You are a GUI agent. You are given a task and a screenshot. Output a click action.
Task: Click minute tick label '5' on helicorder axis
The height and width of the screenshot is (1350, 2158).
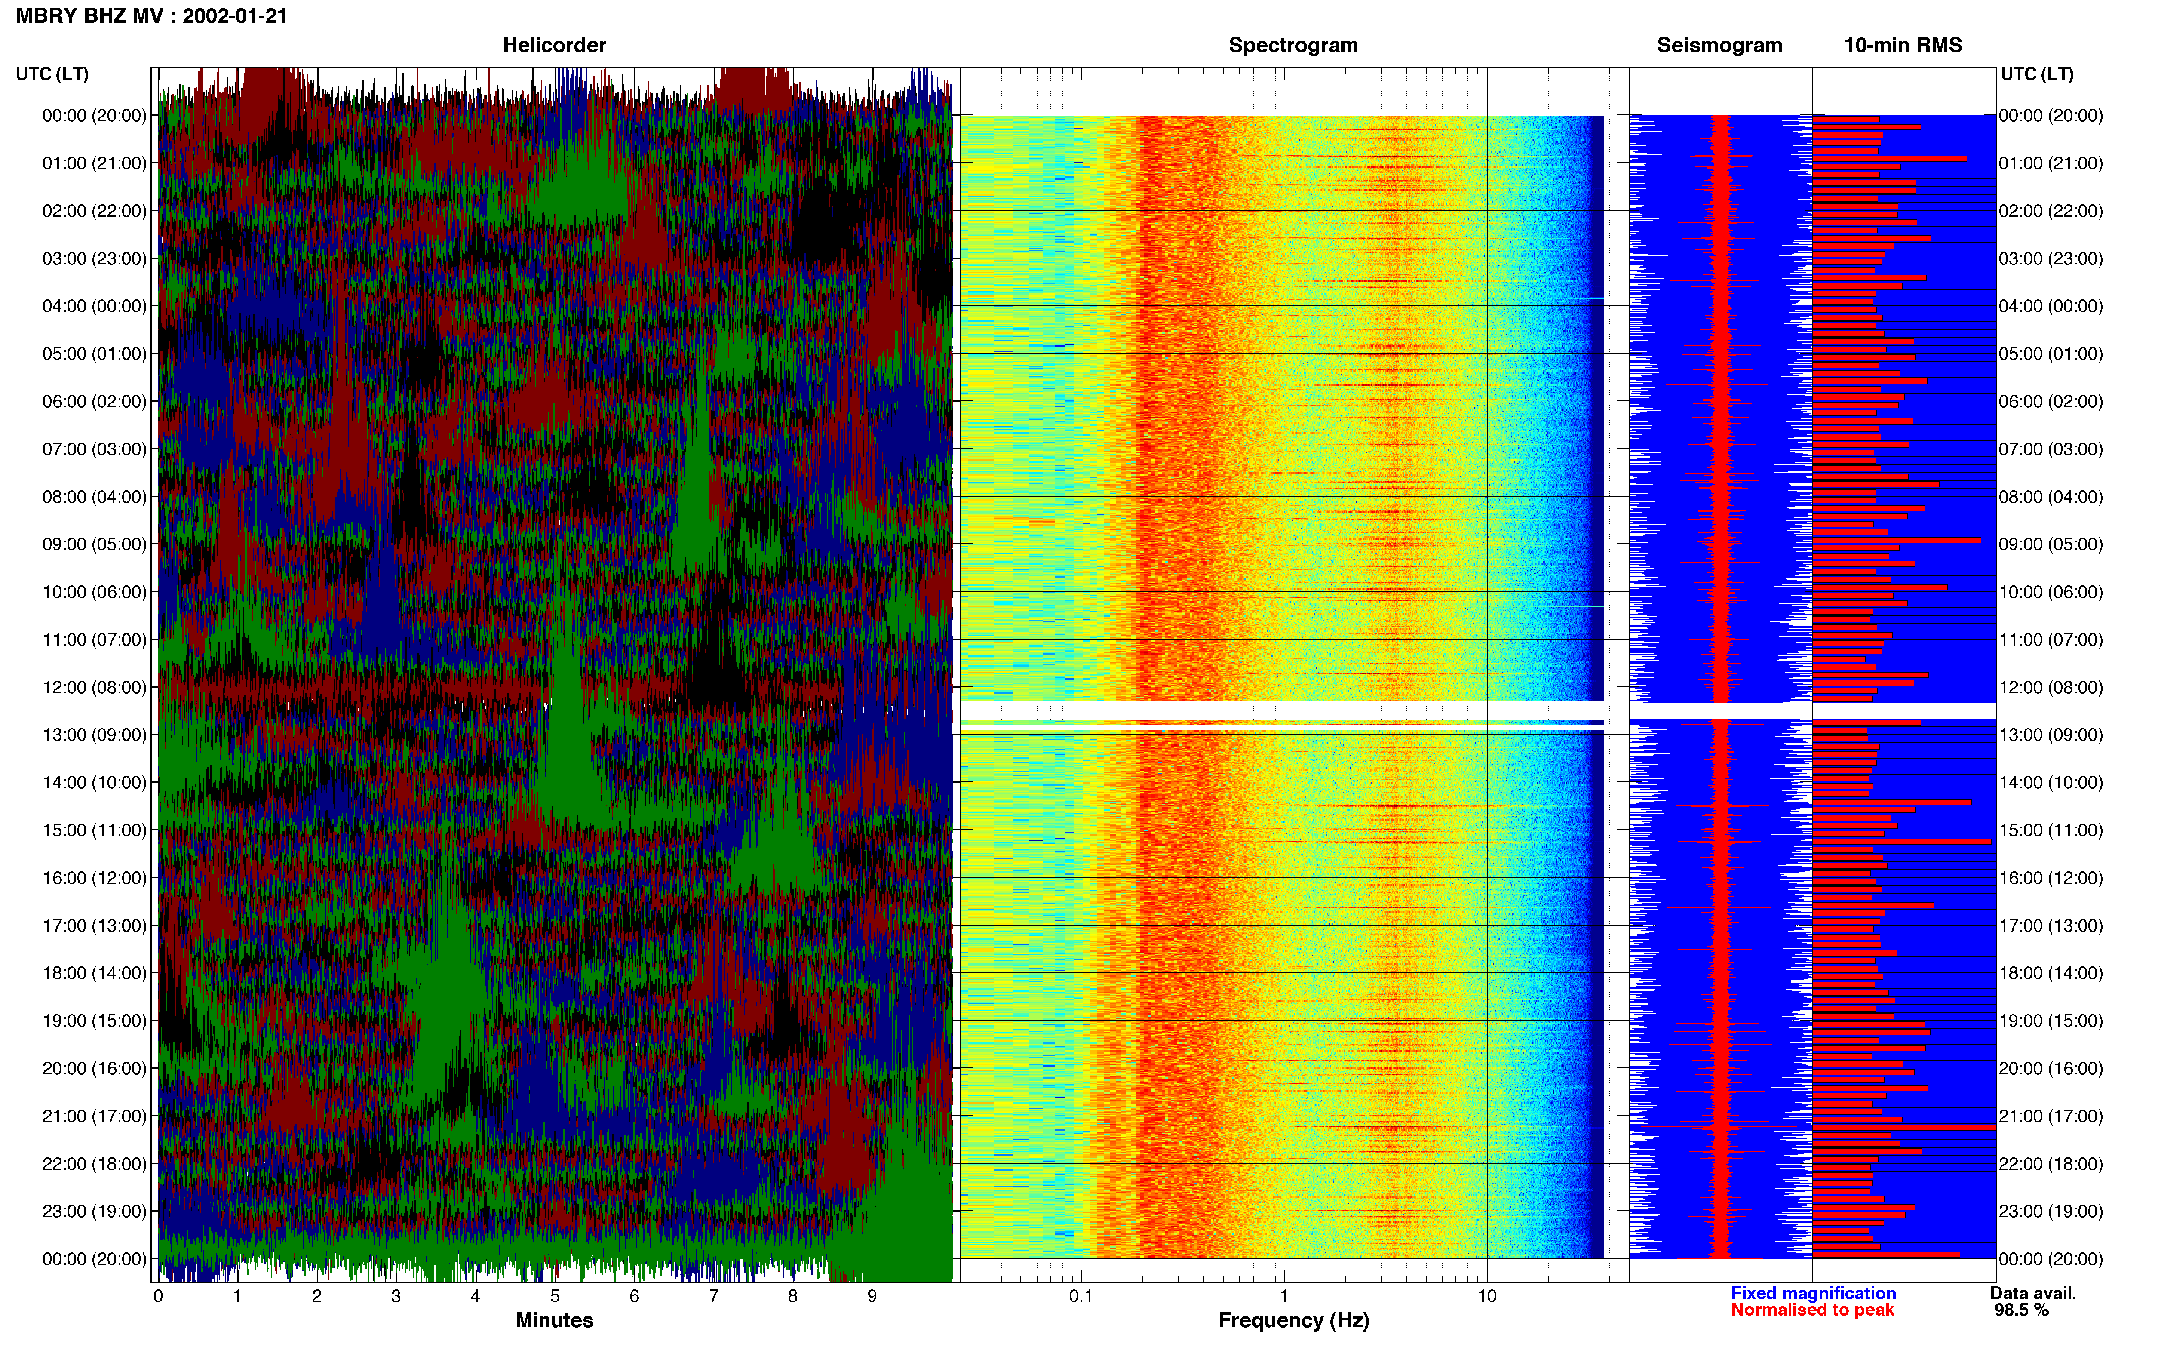pyautogui.click(x=555, y=1296)
